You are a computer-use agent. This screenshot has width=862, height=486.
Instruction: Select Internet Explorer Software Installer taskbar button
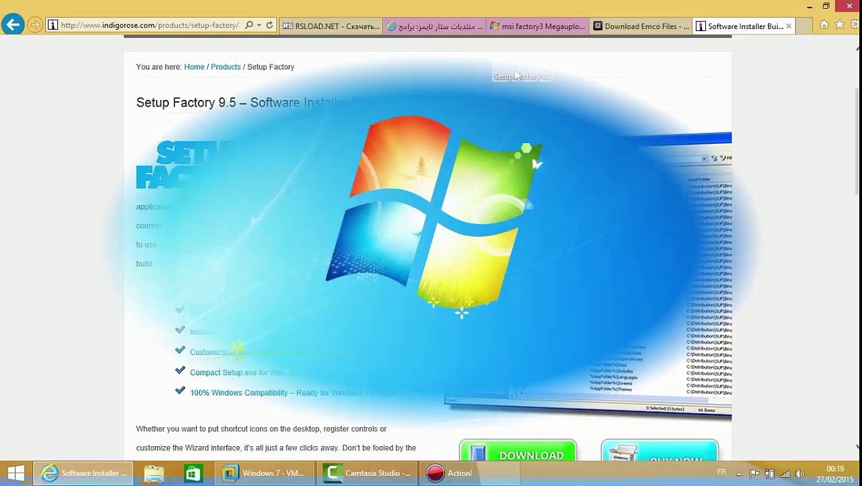pyautogui.click(x=84, y=473)
